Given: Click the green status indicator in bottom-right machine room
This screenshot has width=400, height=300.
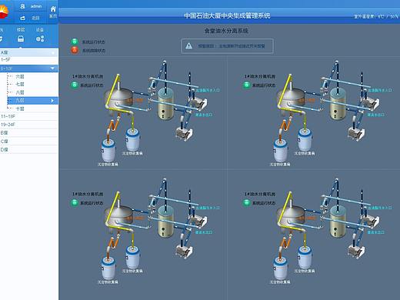Looking at the screenshot, I should [x=246, y=202].
